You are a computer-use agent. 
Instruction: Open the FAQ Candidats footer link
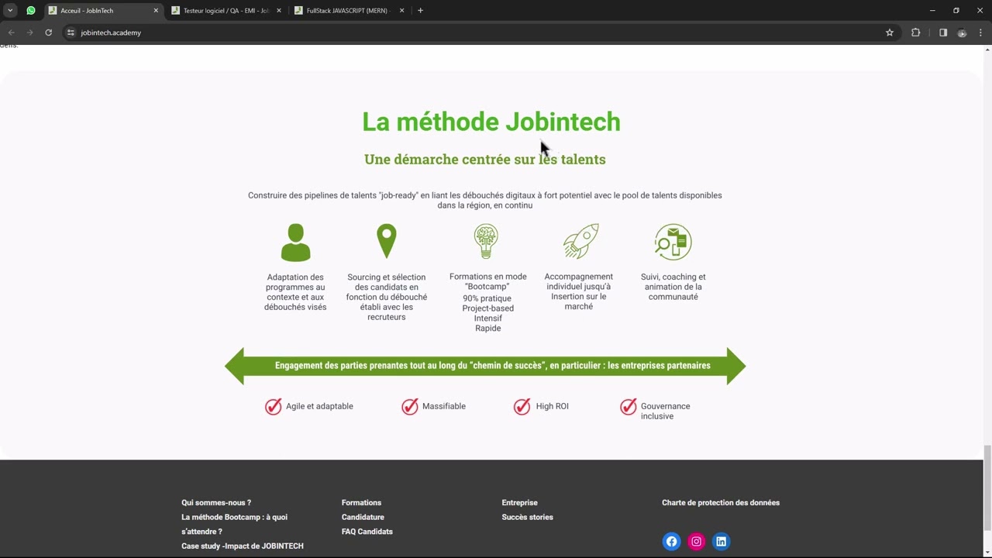[x=367, y=532]
